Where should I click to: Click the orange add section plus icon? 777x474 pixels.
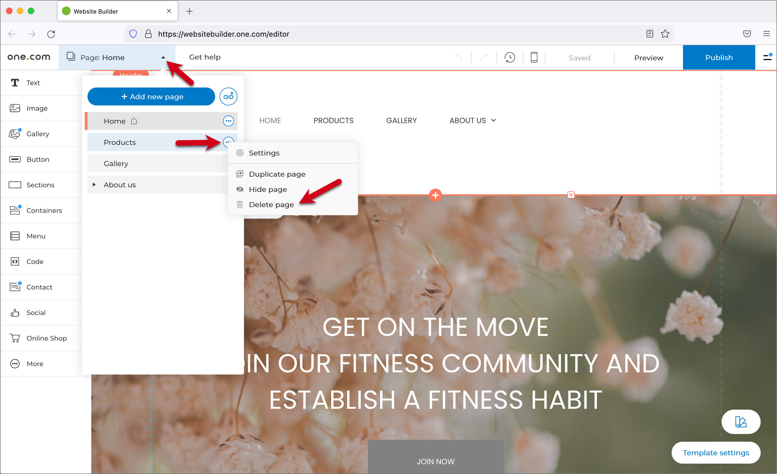435,195
